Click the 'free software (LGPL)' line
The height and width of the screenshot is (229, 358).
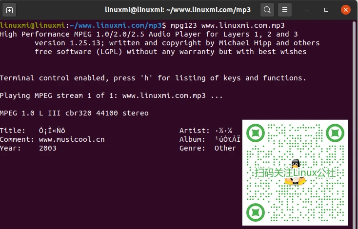(170, 52)
